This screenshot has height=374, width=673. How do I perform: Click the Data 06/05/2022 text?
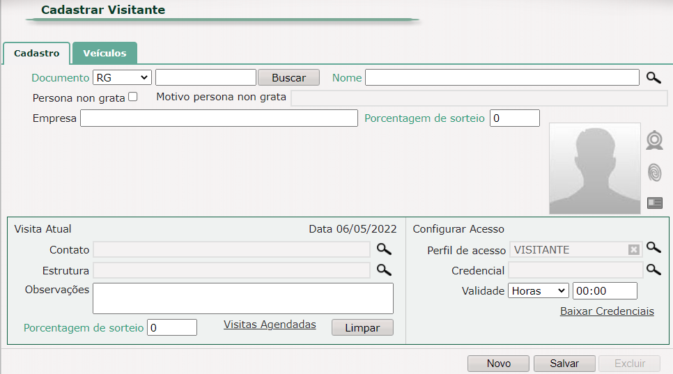(x=353, y=229)
